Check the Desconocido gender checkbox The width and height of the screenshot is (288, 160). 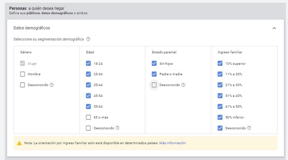click(23, 85)
